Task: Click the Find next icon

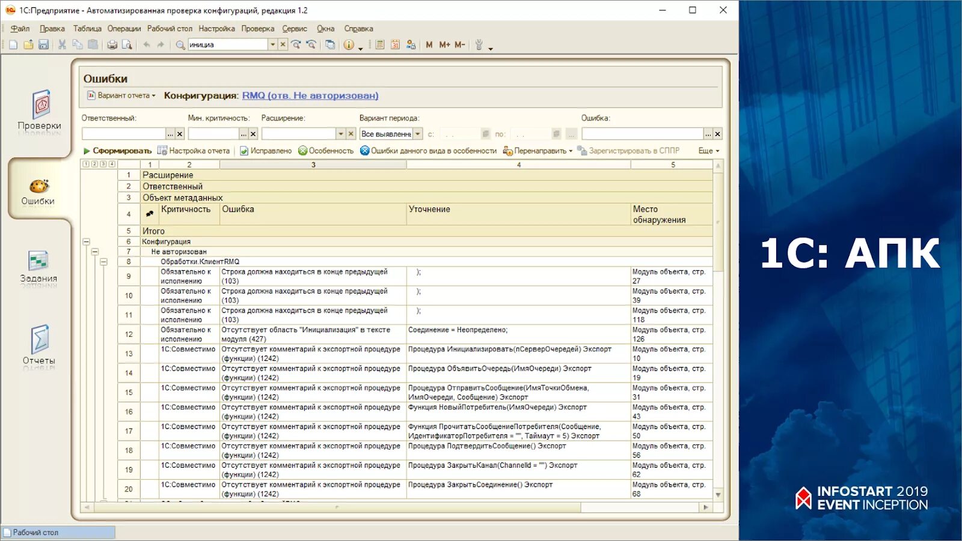Action: pos(296,44)
